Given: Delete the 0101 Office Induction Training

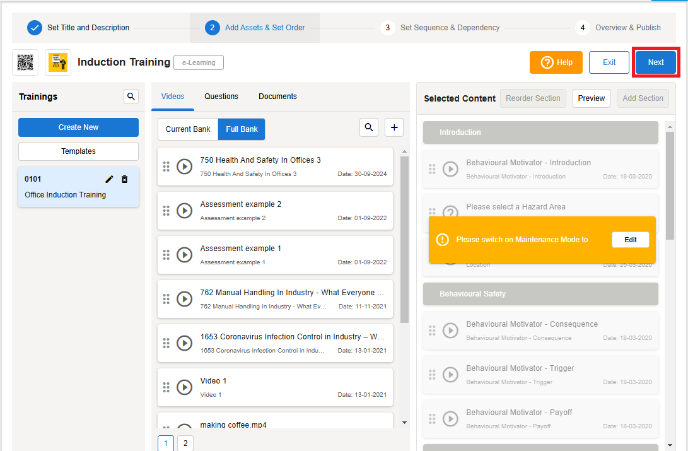Looking at the screenshot, I should [x=125, y=179].
